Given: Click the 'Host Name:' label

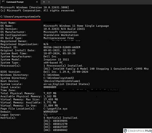Looking at the screenshot, I should coord(8,23).
